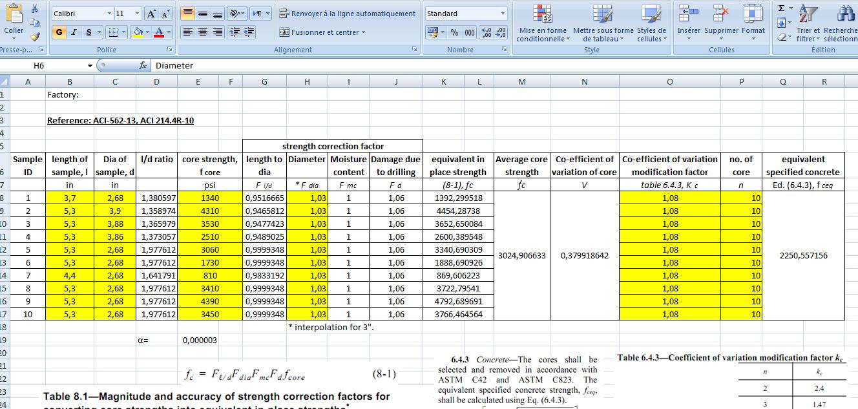Toggle Renvoyer à la ligne automatiquement
The image size is (858, 409).
[x=348, y=14]
